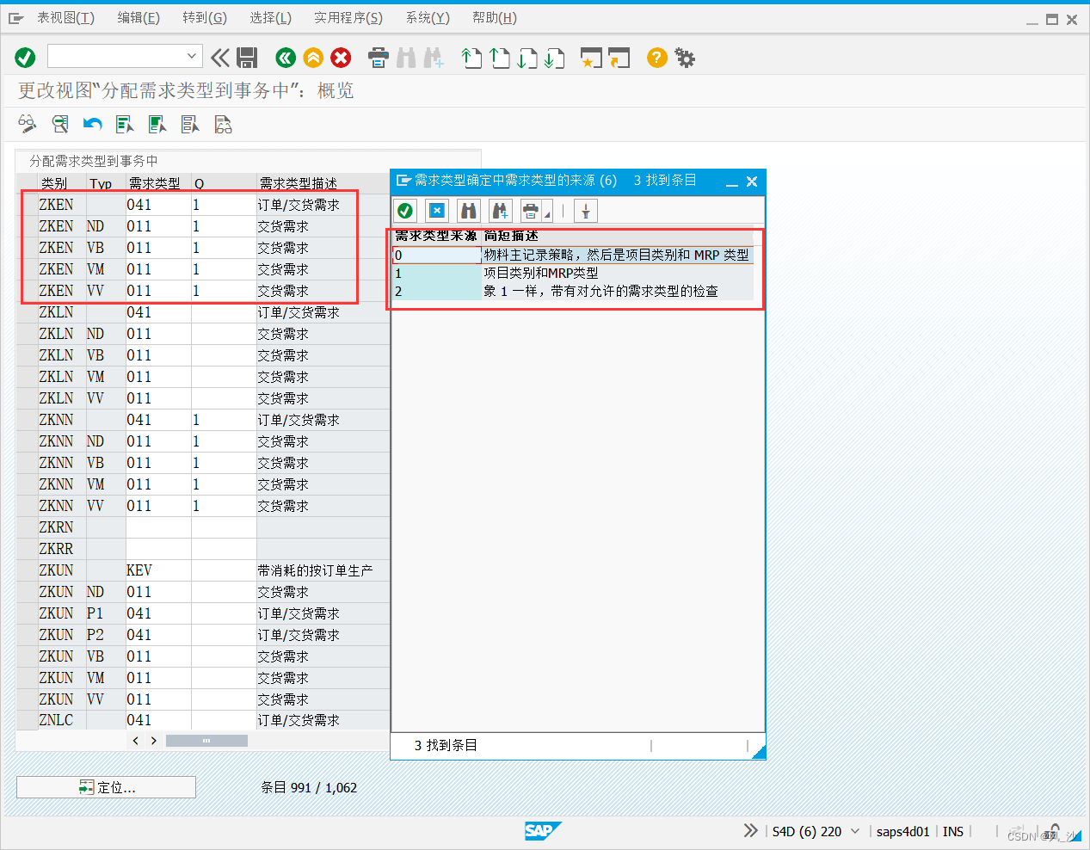Open the Help question mark icon

click(656, 58)
